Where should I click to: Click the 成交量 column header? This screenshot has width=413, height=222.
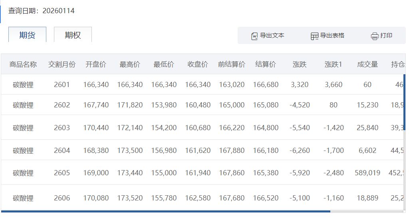[x=367, y=64]
